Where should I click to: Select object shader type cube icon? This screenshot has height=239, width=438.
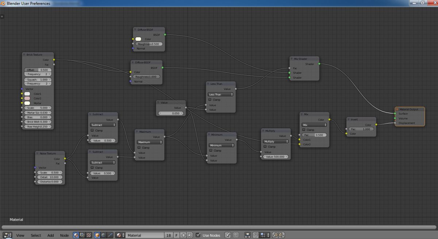[97, 235]
